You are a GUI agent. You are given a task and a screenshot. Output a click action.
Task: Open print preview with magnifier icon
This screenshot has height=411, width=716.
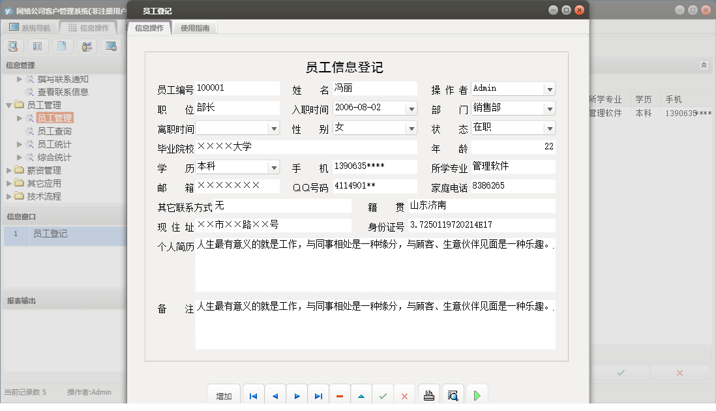(453, 395)
